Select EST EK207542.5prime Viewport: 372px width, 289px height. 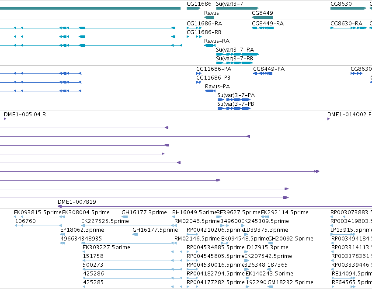click(x=268, y=256)
